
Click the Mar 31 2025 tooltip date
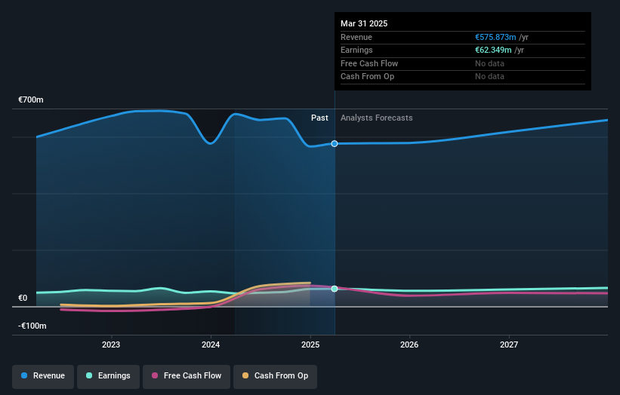coord(364,23)
